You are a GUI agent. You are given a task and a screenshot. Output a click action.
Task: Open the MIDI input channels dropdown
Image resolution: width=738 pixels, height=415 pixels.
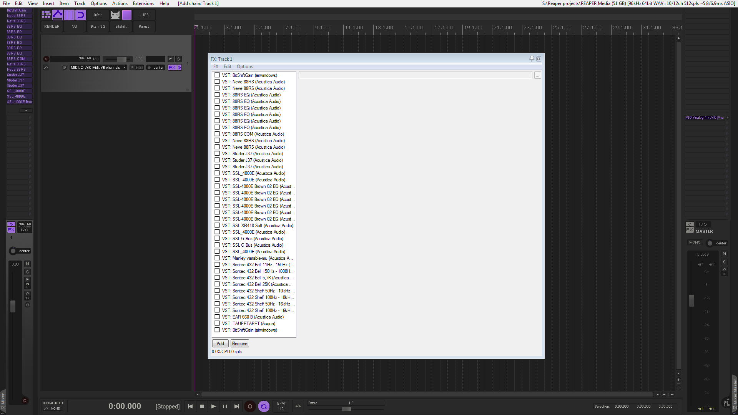(98, 68)
